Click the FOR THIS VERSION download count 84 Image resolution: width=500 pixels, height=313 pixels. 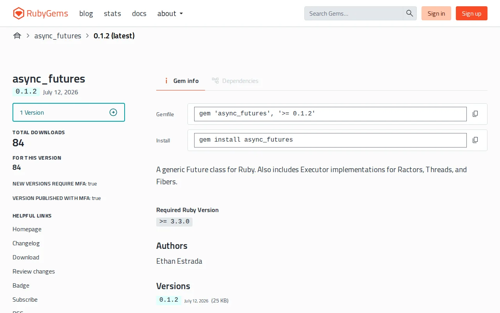tap(17, 167)
